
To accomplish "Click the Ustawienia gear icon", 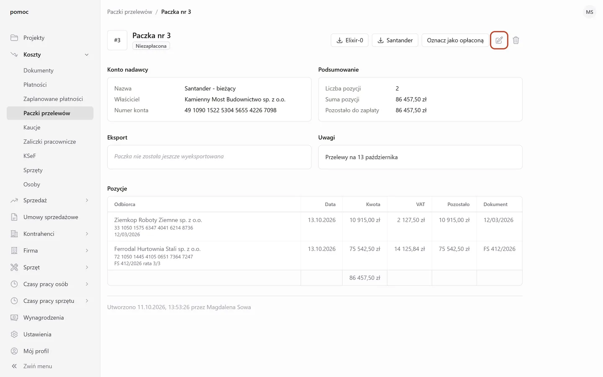I will 14,334.
